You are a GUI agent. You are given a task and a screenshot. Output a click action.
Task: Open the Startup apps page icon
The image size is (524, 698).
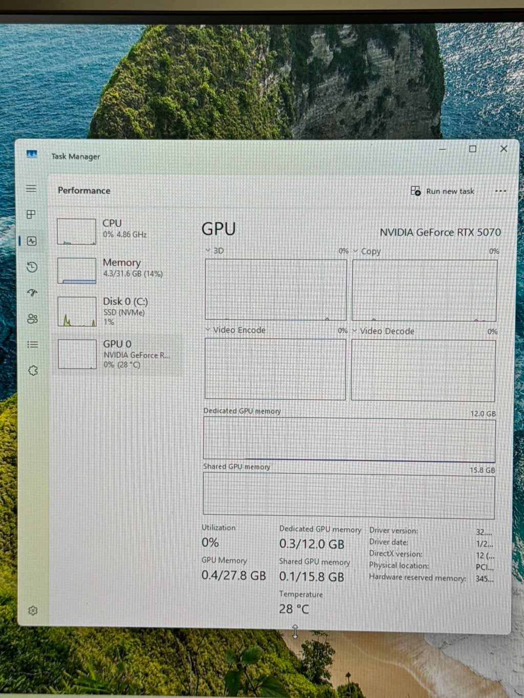32,293
